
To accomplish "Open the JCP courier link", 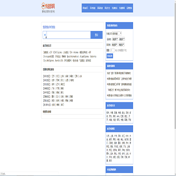I will tap(51, 52).
